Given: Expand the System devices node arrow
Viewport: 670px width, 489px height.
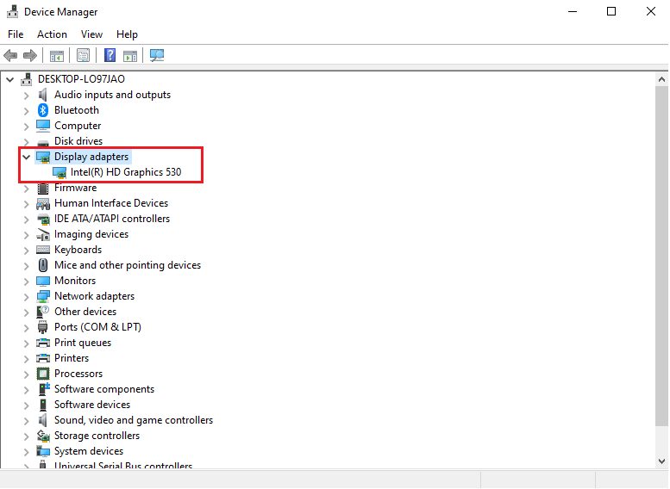Looking at the screenshot, I should point(27,451).
